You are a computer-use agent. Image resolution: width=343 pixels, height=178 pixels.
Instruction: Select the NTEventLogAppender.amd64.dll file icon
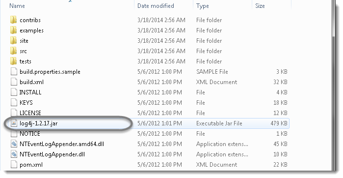(x=14, y=144)
